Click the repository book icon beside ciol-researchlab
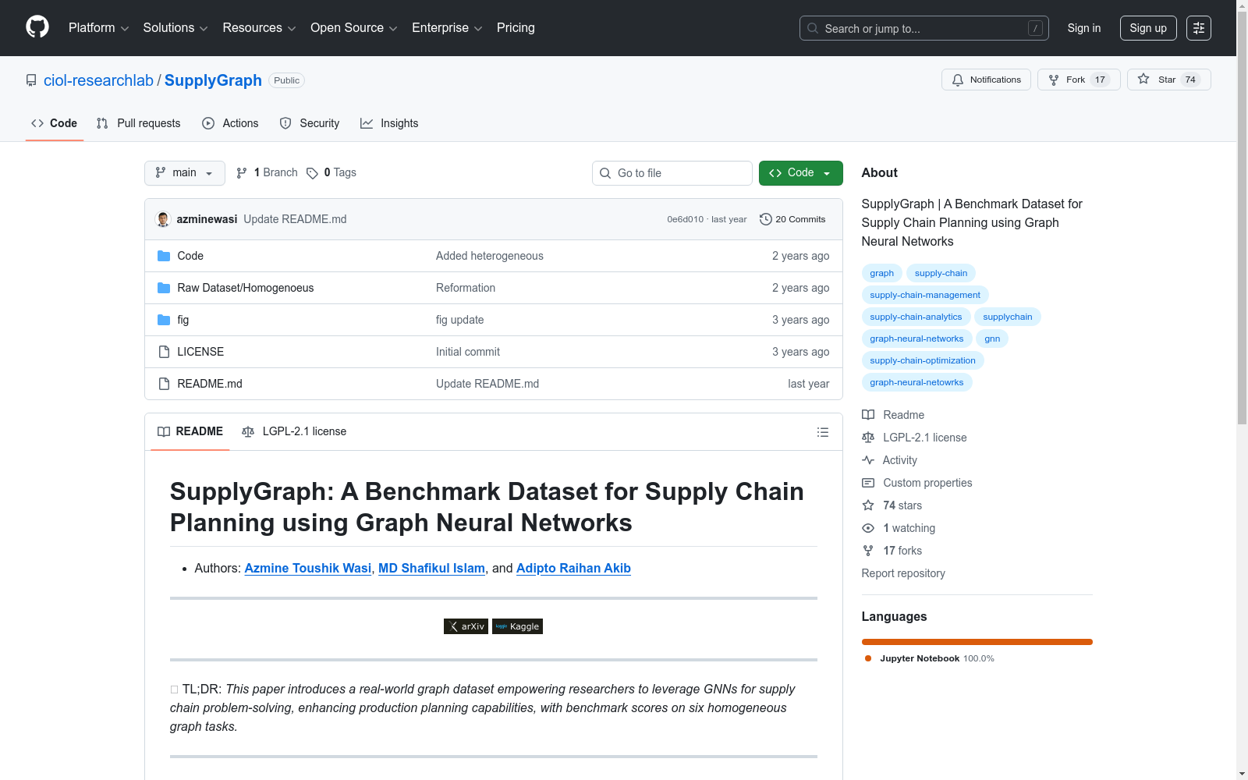 [x=31, y=80]
